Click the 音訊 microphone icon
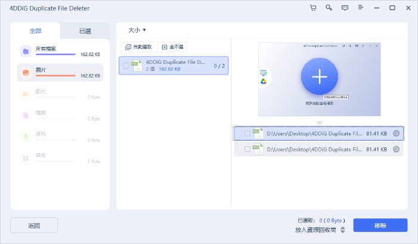418x244 pixels. (x=26, y=137)
